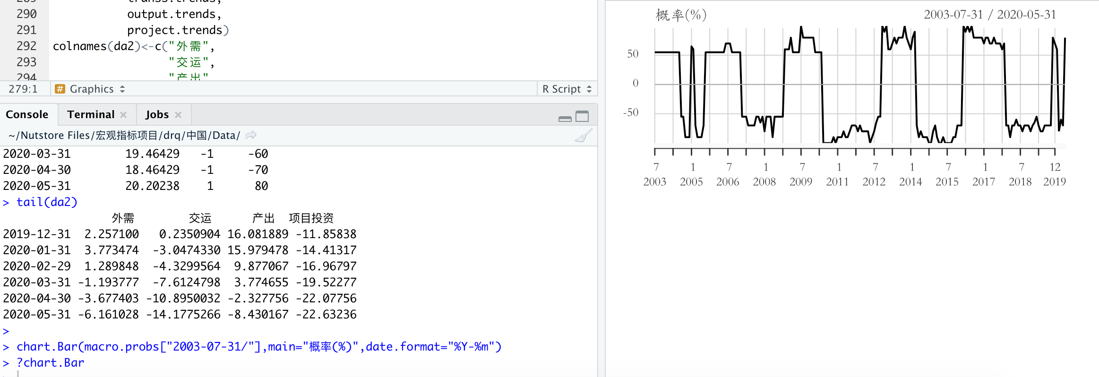The width and height of the screenshot is (1099, 377).
Task: Click the 交运 column header
Action: (x=200, y=218)
